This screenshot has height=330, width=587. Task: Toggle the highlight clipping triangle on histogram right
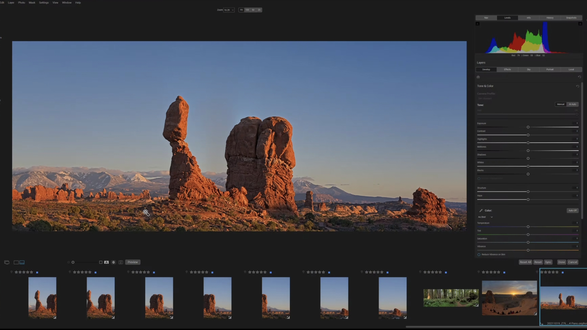[580, 24]
